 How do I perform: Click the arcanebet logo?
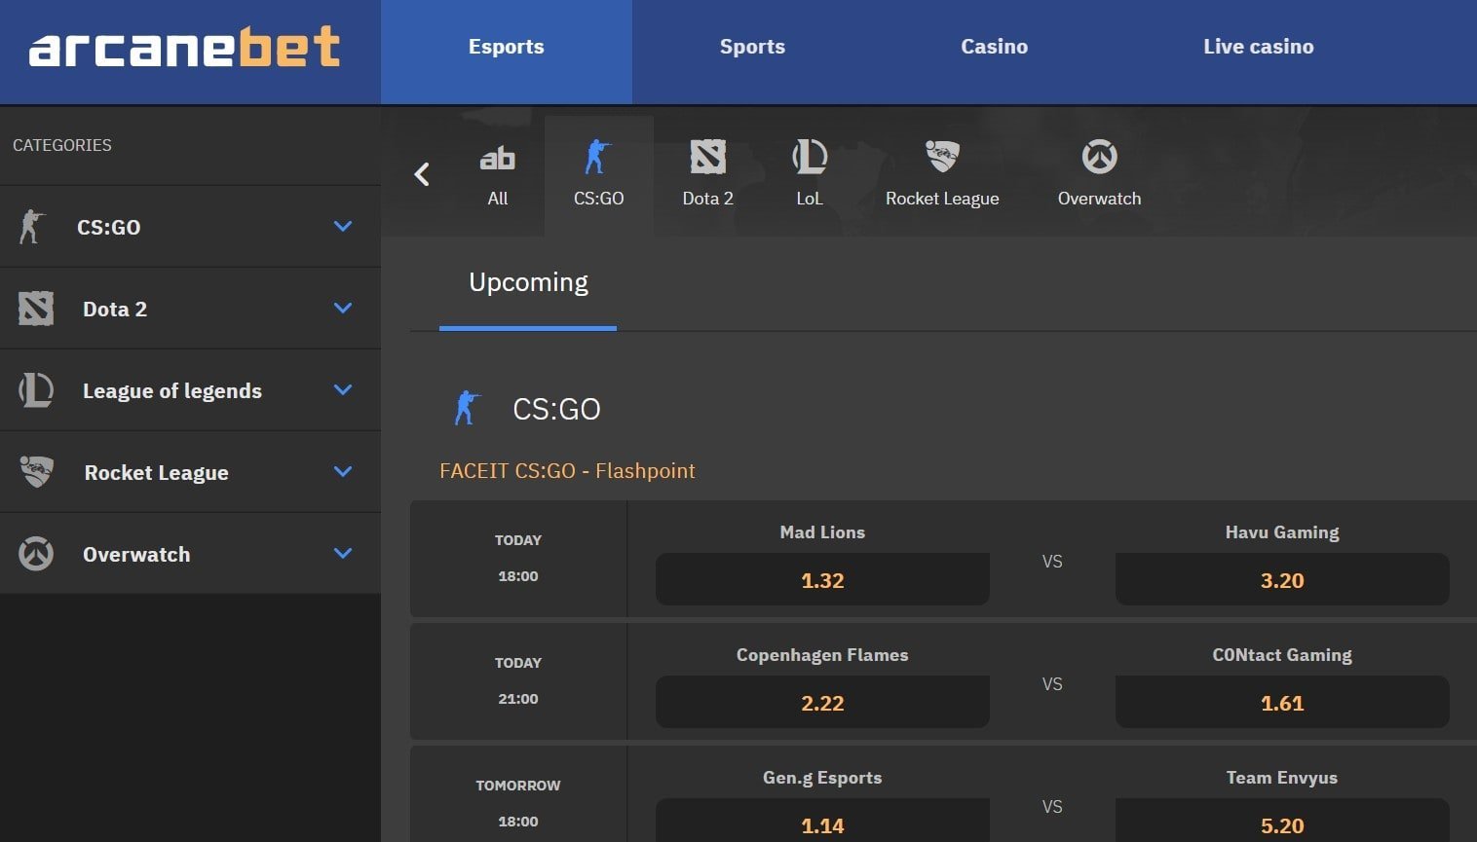(x=184, y=48)
